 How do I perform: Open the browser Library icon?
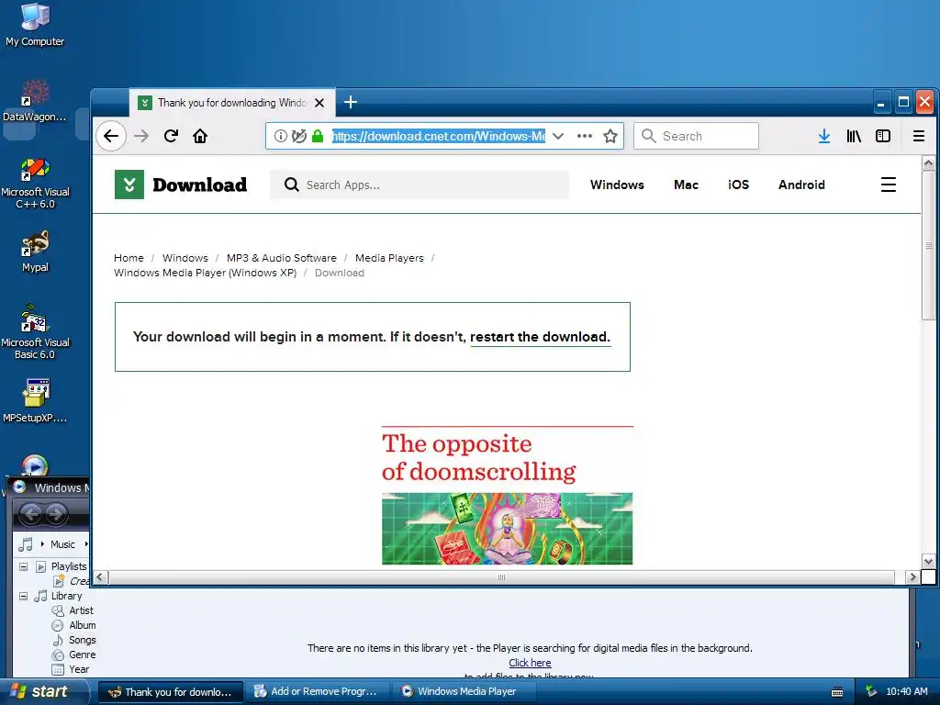point(854,136)
